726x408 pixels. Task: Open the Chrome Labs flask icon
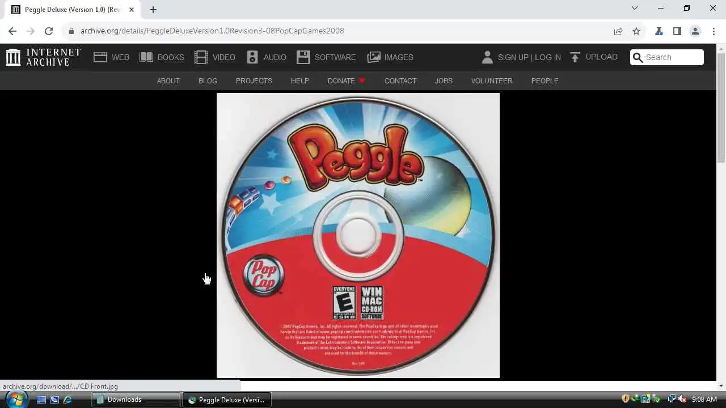[x=659, y=31]
